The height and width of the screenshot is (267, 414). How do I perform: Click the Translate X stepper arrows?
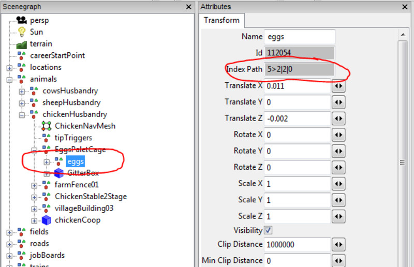(338, 86)
